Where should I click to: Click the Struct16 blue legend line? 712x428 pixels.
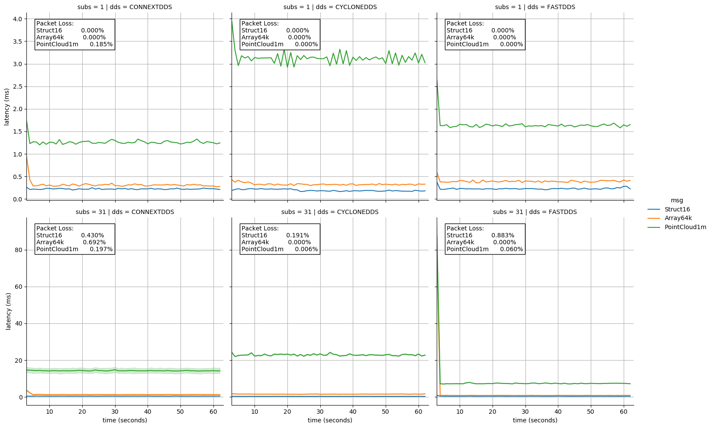point(654,209)
